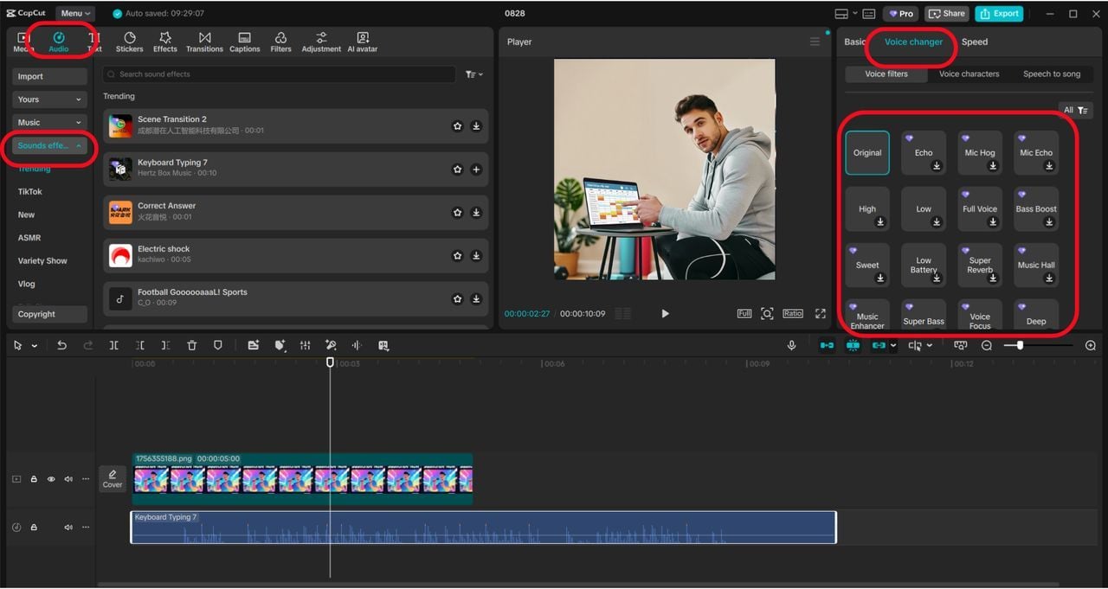Click the timeline zoom out icon
Viewport: 1108px width, 589px height.
click(x=987, y=345)
